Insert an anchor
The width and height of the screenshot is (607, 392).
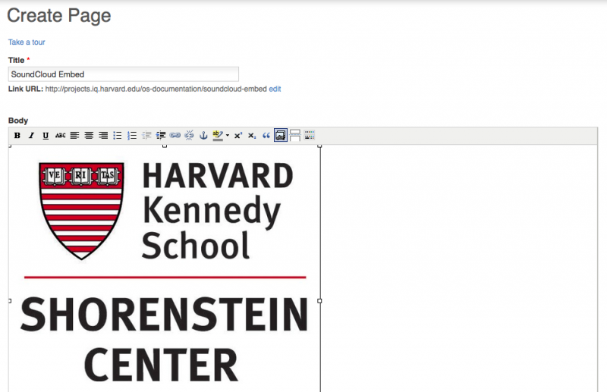pos(203,136)
